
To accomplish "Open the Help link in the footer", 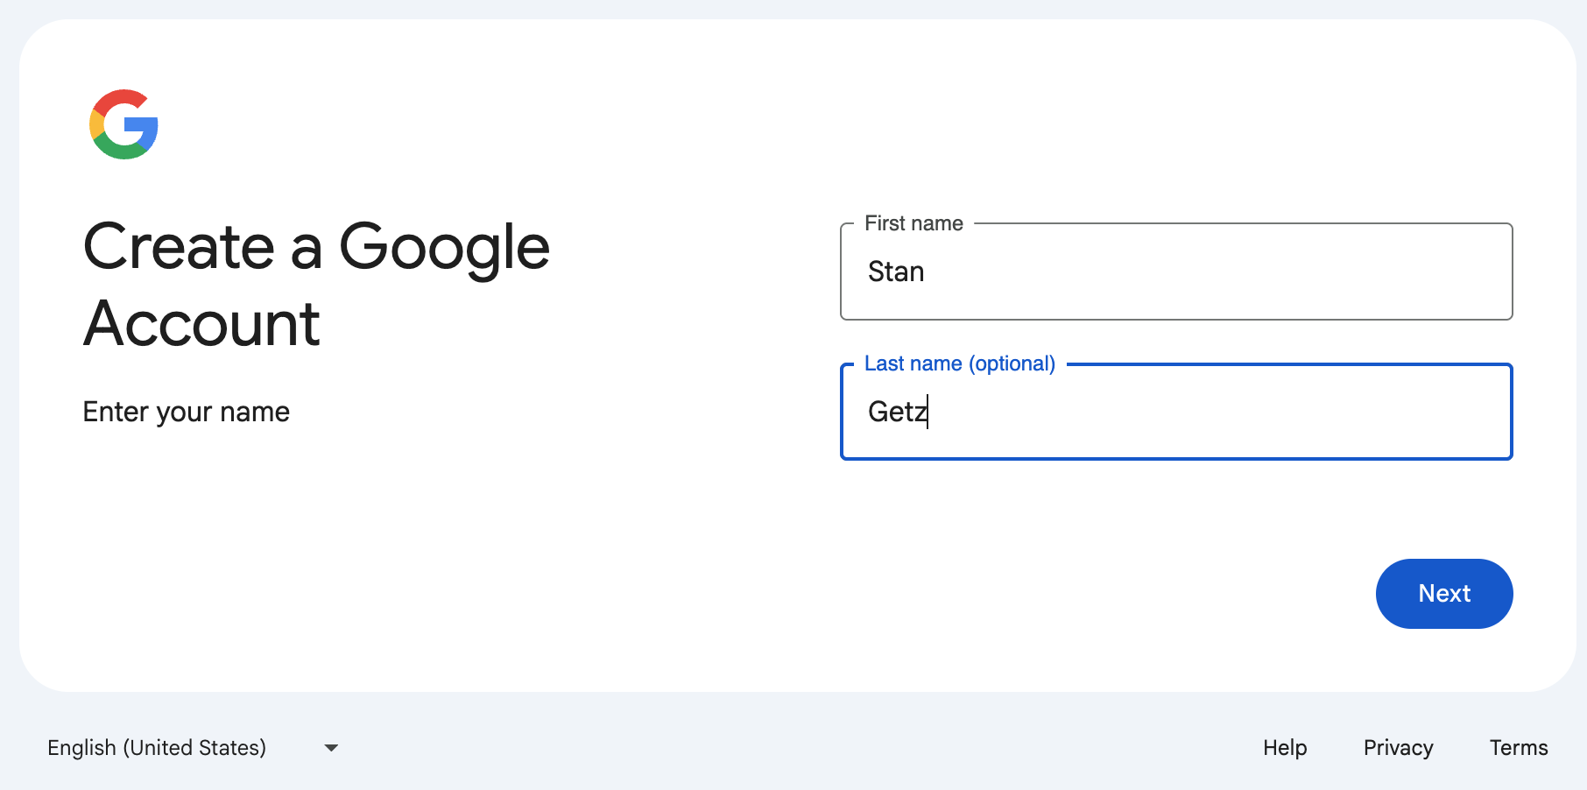I will (x=1284, y=748).
